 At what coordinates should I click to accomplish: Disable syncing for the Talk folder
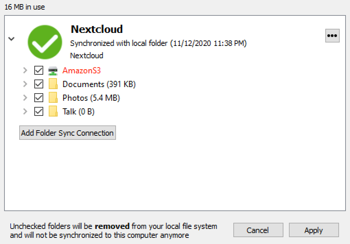(x=39, y=111)
